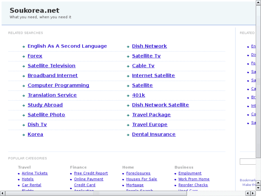Image resolution: width=261 pixels, height=196 pixels.
Task: Open the Travel Package link
Action: (x=151, y=115)
